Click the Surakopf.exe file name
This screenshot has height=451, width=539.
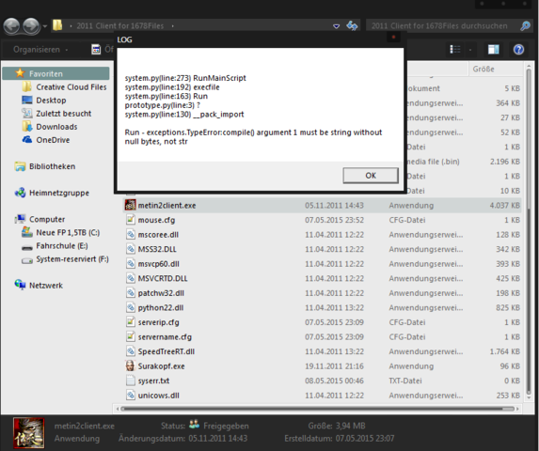161,366
